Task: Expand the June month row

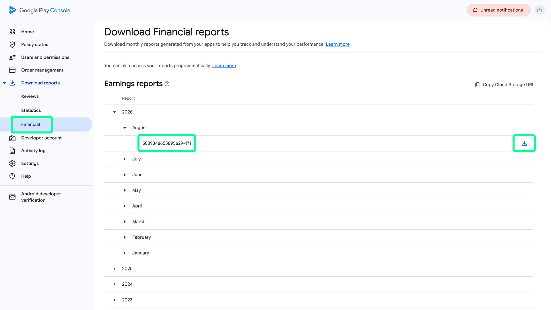Action: (125, 175)
